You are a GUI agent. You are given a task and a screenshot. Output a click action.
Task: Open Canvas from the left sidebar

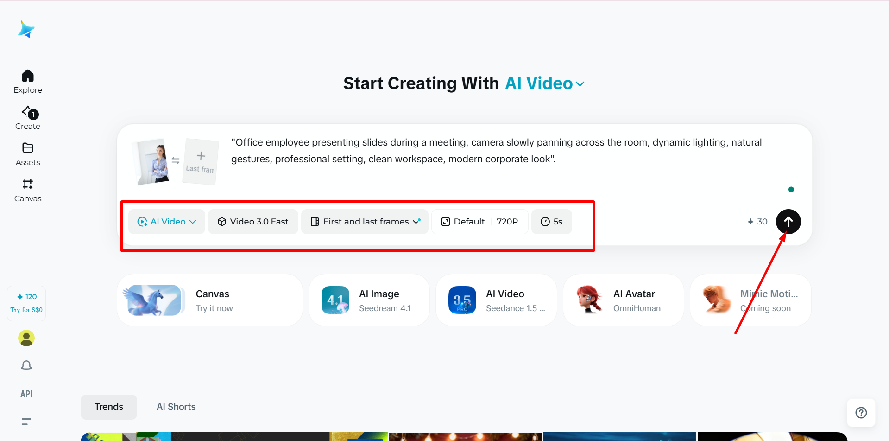[27, 190]
